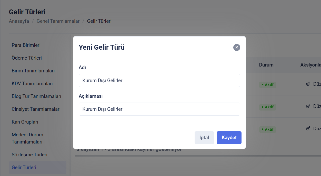Click the edit pencil icon in first row
The height and width of the screenshot is (176, 321).
[308, 84]
